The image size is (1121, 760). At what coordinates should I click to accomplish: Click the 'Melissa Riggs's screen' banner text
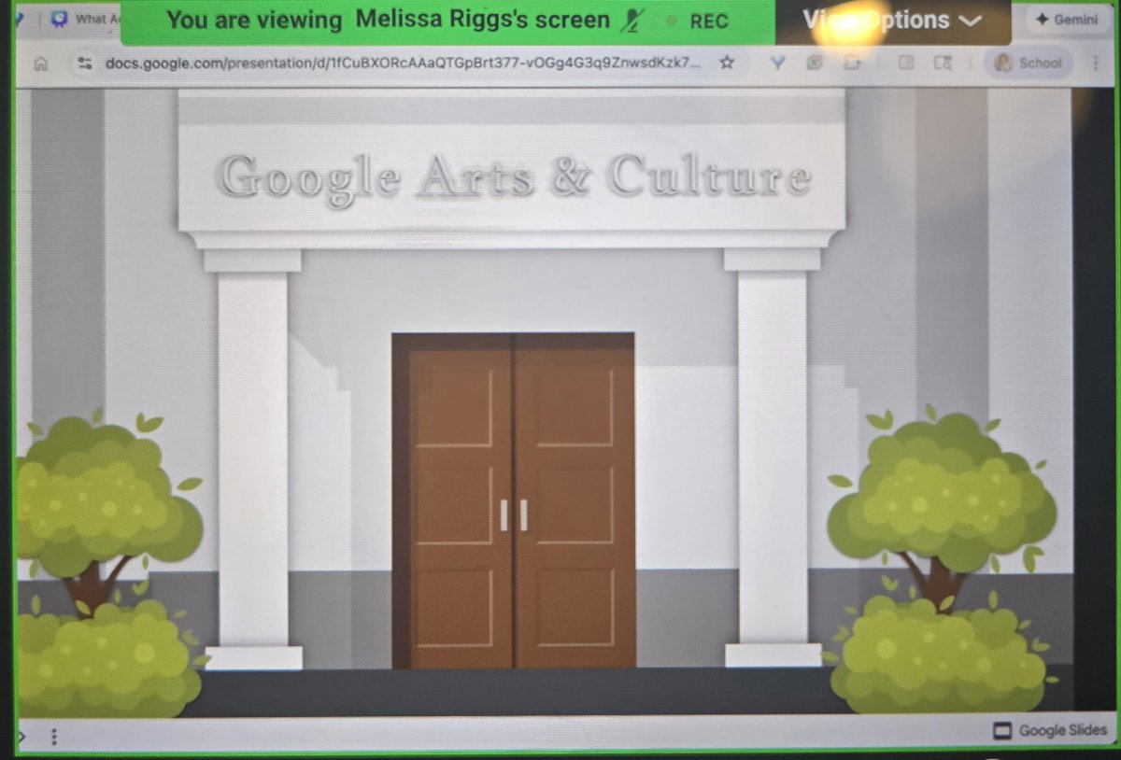(x=482, y=21)
